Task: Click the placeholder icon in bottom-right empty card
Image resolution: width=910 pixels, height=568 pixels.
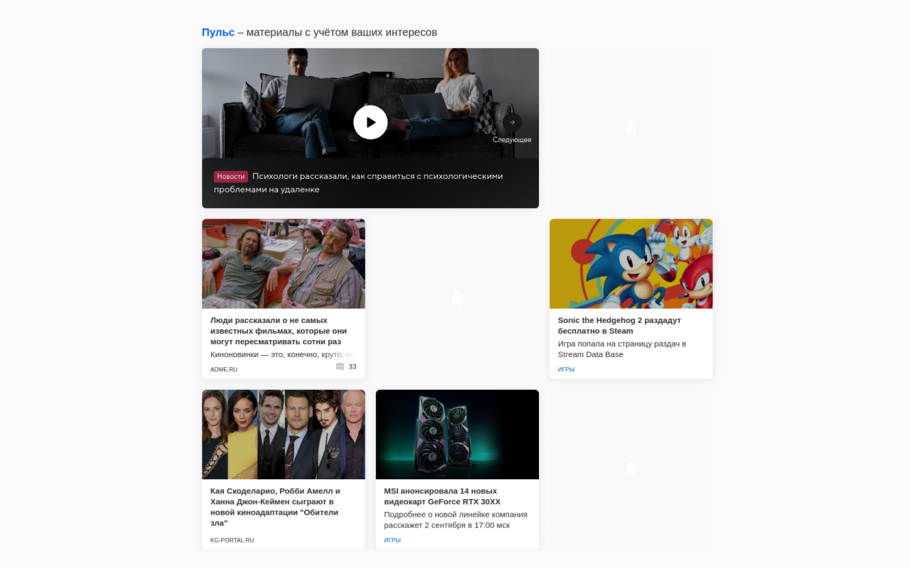Action: point(631,469)
